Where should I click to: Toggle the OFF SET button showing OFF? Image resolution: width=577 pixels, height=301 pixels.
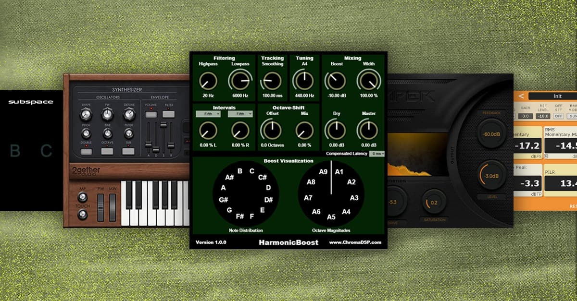558,116
